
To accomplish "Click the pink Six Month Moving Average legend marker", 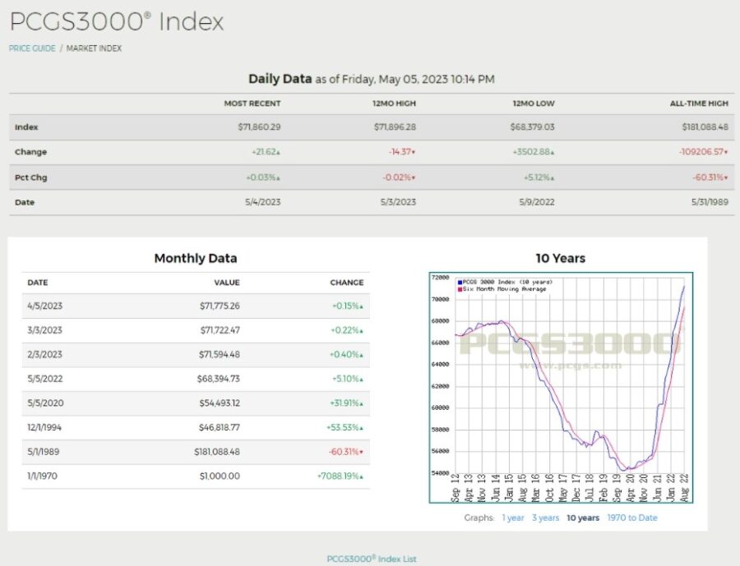I will click(x=460, y=289).
